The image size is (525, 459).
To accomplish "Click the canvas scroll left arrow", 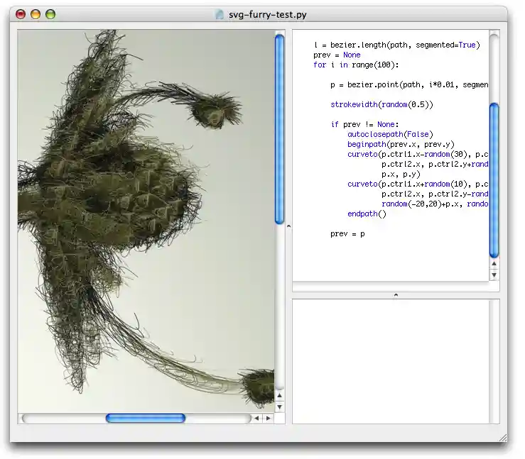I will tap(257, 418).
